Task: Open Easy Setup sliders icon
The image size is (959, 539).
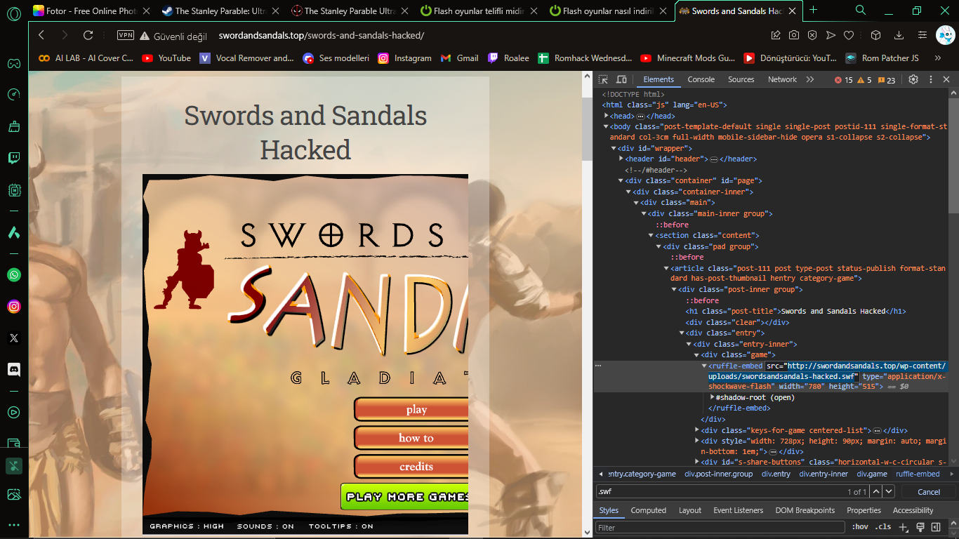Action: pos(922,35)
